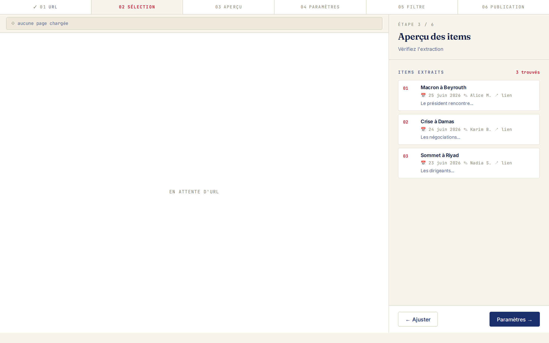The width and height of the screenshot is (549, 343).
Task: Open the 05 Filtre step tab
Action: pyautogui.click(x=412, y=7)
